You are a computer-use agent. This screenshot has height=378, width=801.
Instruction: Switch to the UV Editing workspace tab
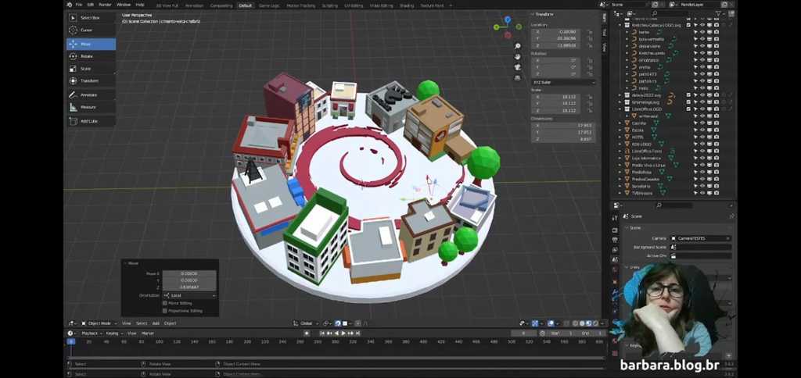tap(354, 5)
